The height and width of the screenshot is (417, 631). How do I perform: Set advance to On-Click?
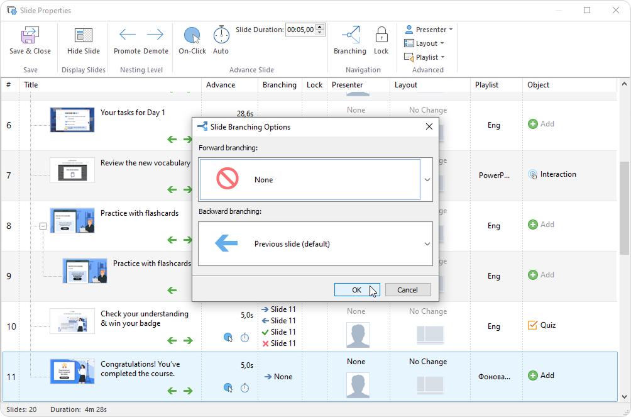point(192,36)
